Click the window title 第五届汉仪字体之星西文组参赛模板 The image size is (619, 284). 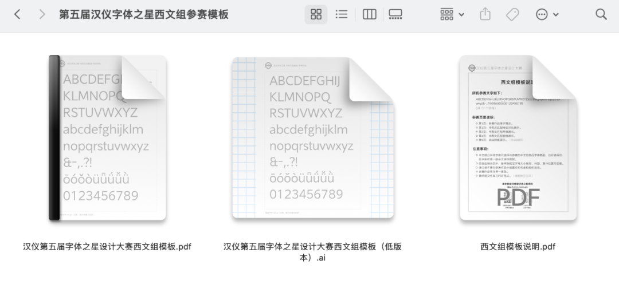tap(144, 14)
